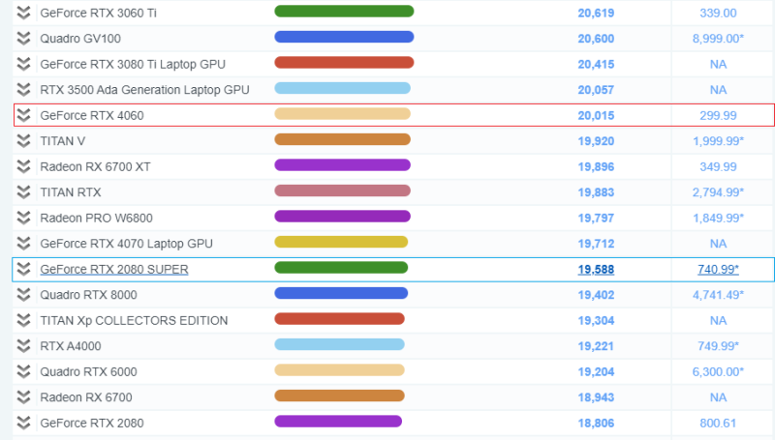Expand the TITAN RTX row chevron

pos(23,192)
